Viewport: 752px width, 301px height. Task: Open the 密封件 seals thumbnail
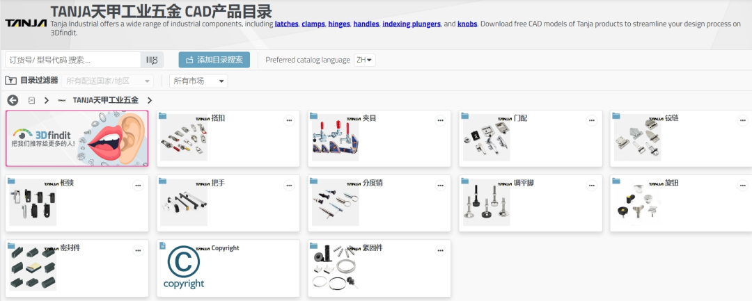[x=33, y=267]
